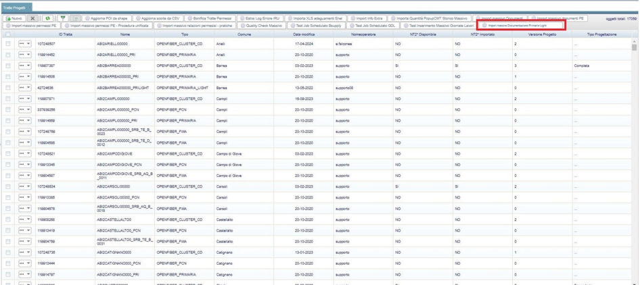640x285 pixels.
Task: Click the vertical scrollbar thumb of the grid
Action: pos(635,47)
